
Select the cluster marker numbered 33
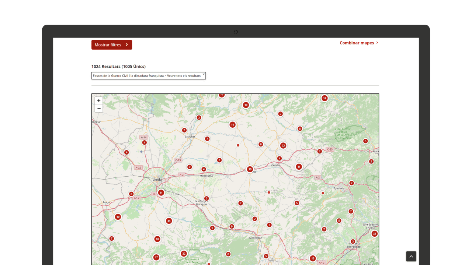(x=374, y=234)
